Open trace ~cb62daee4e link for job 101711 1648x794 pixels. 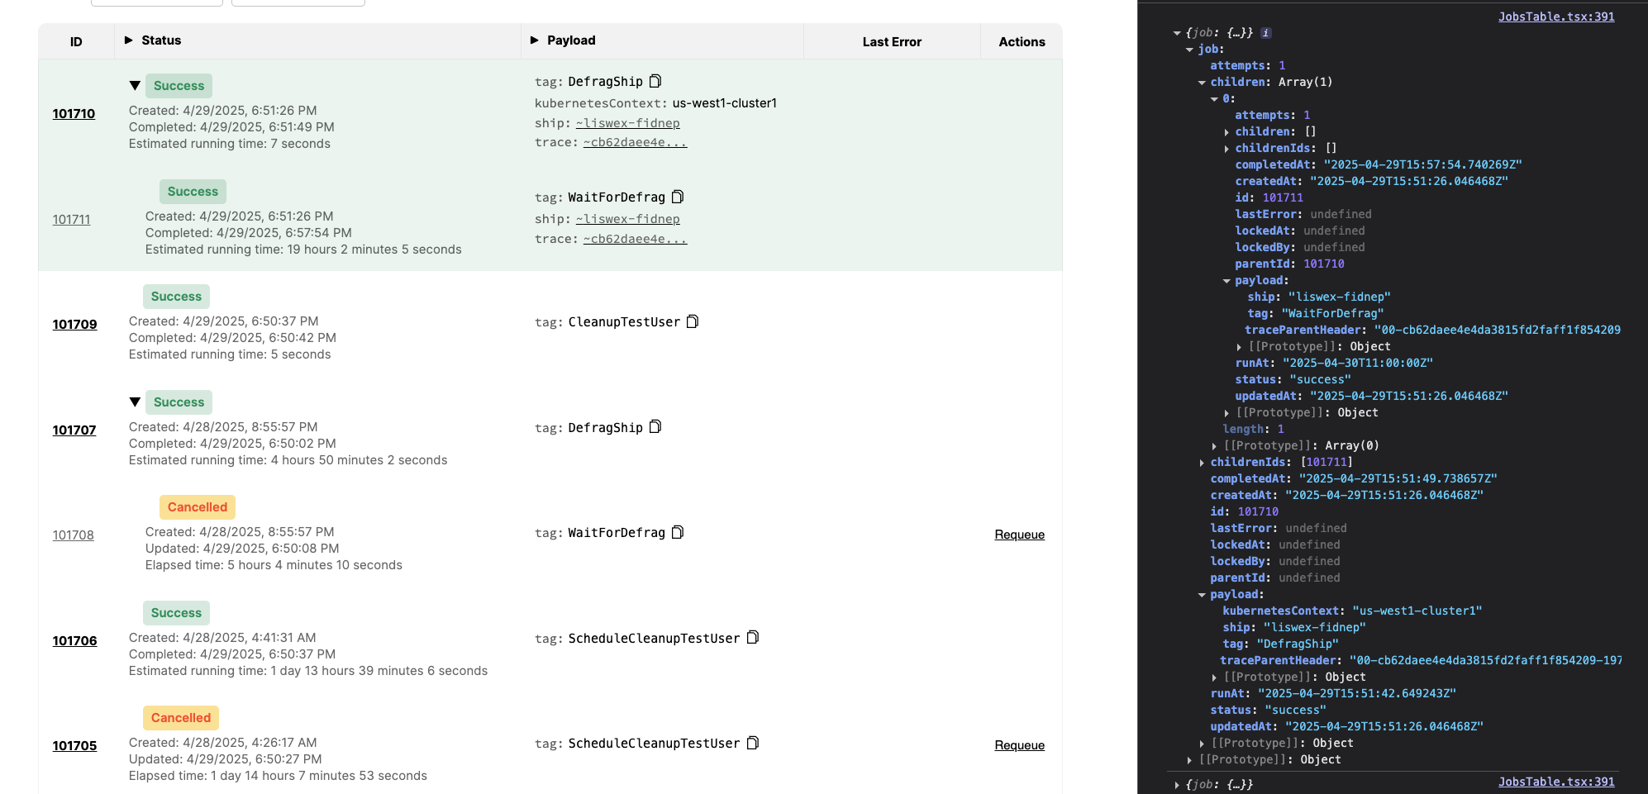[x=635, y=239]
